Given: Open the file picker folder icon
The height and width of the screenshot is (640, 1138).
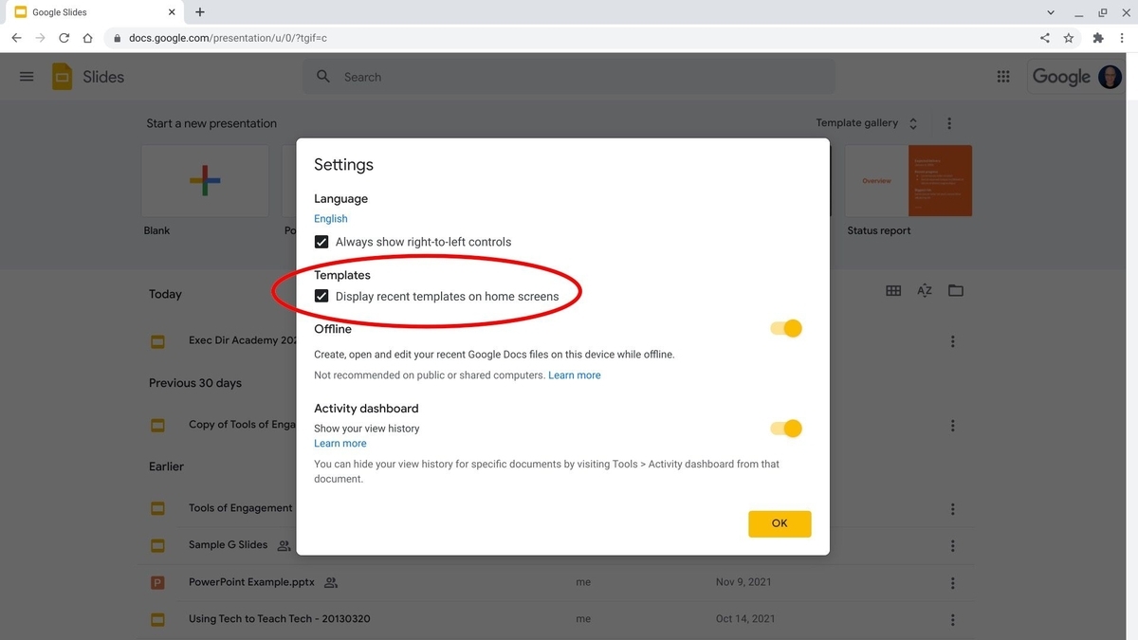Looking at the screenshot, I should 955,290.
